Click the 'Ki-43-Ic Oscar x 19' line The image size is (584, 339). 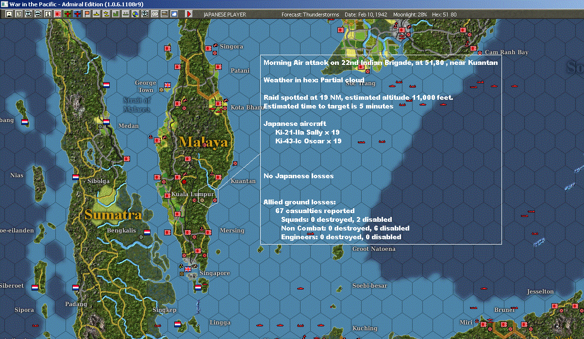pos(308,141)
